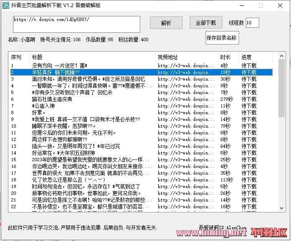
Task: Select row 你边喝边哭,我边喝边吐
Action: [x=142, y=166]
